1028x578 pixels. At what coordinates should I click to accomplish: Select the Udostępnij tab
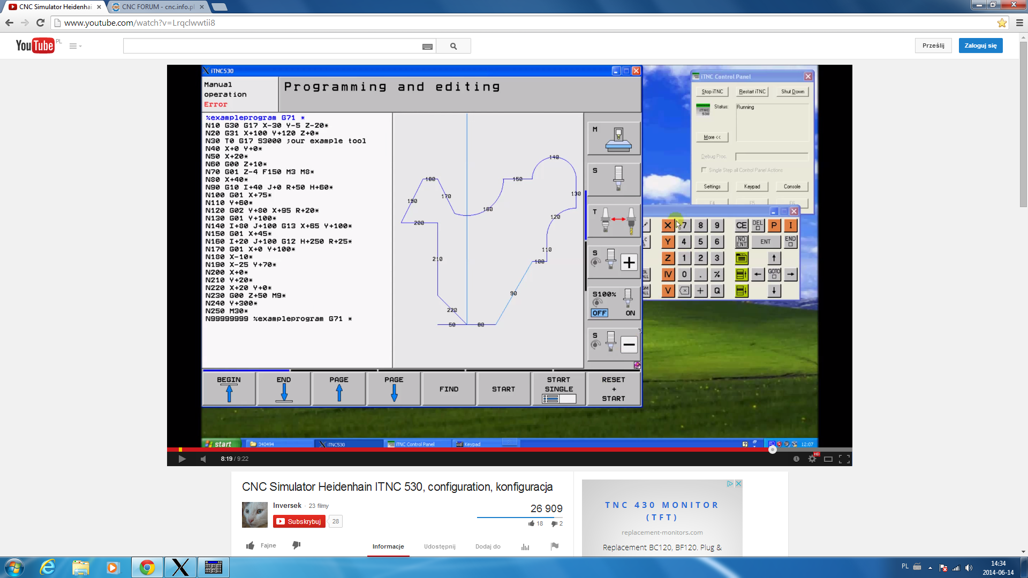[440, 546]
